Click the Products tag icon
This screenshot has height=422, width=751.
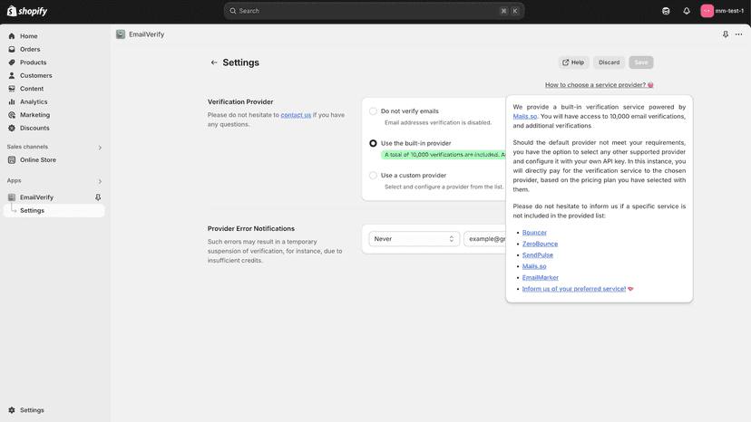click(12, 62)
